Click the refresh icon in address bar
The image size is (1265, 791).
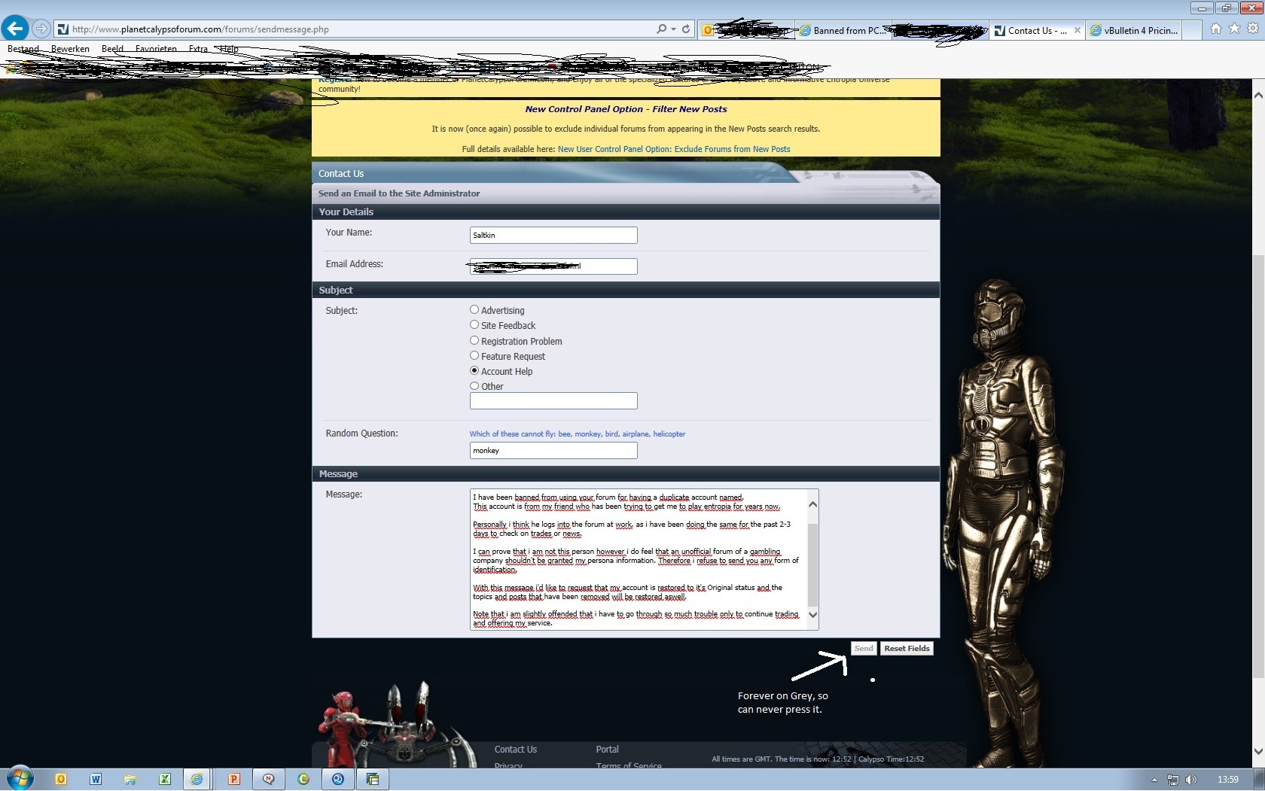tap(686, 29)
